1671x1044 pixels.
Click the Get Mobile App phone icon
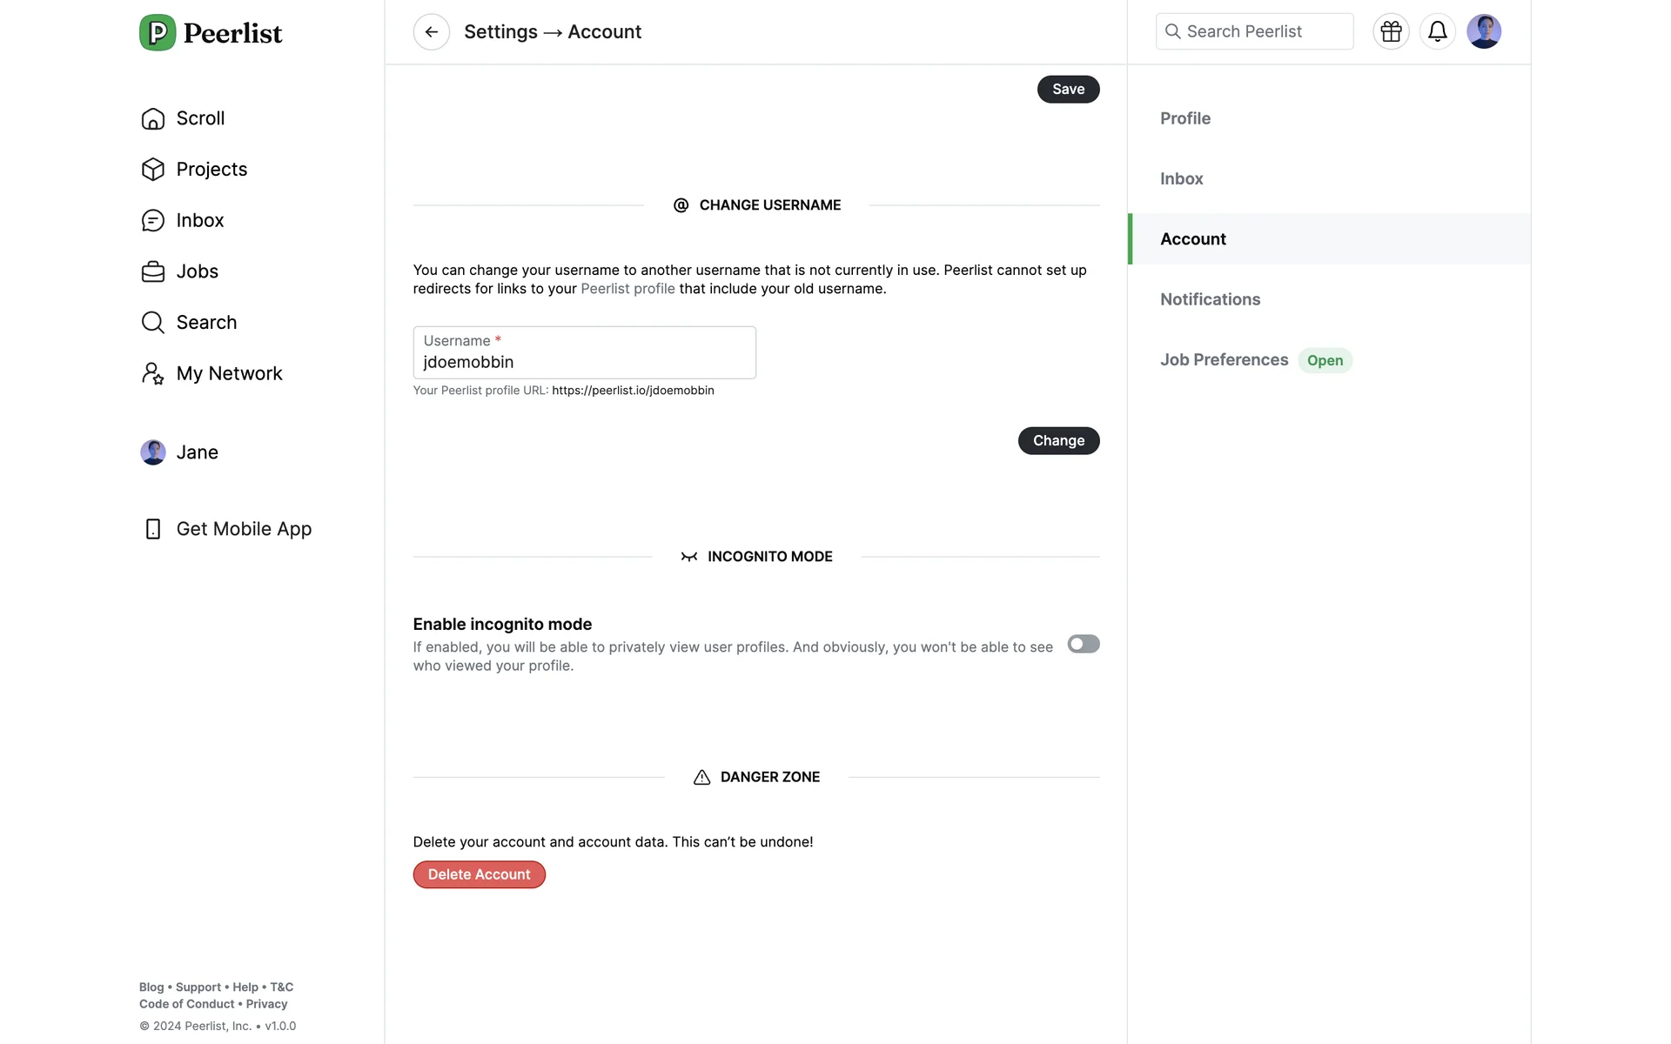pyautogui.click(x=153, y=529)
